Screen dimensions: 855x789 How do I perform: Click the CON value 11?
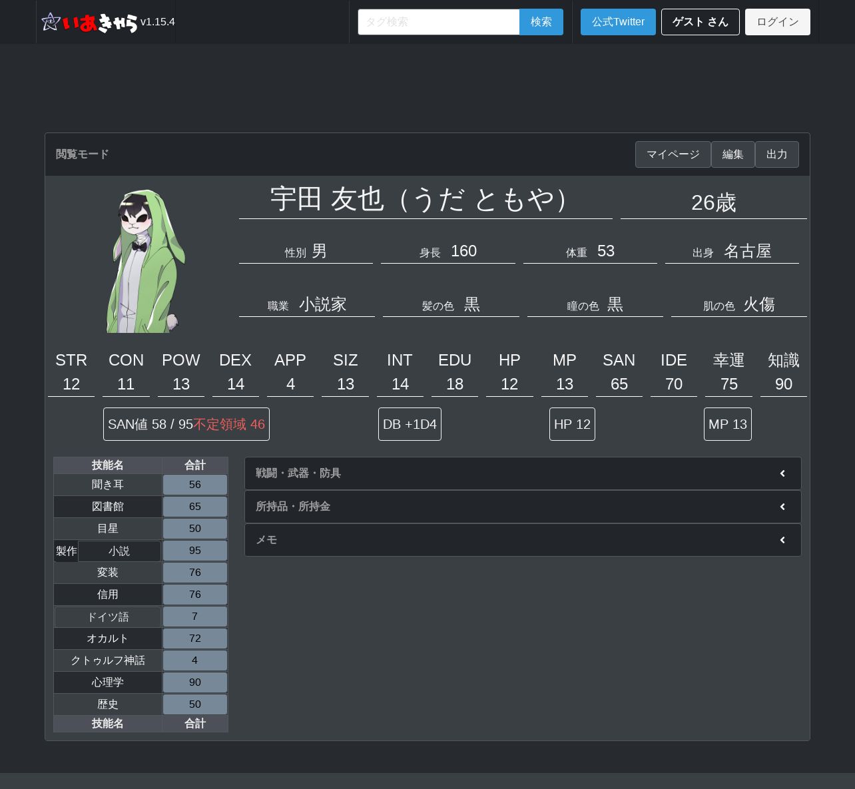pyautogui.click(x=126, y=384)
